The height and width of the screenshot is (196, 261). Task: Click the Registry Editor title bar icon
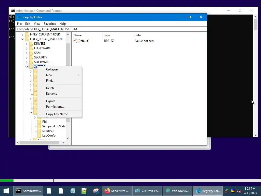(x=19, y=17)
